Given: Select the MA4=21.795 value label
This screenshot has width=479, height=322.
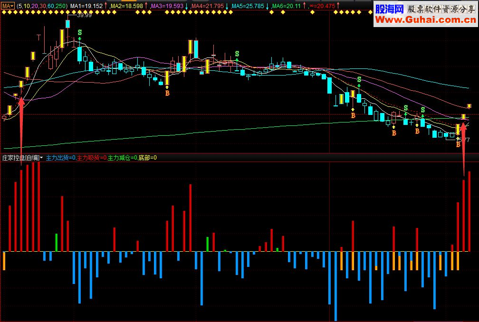Looking at the screenshot, I should 207,6.
